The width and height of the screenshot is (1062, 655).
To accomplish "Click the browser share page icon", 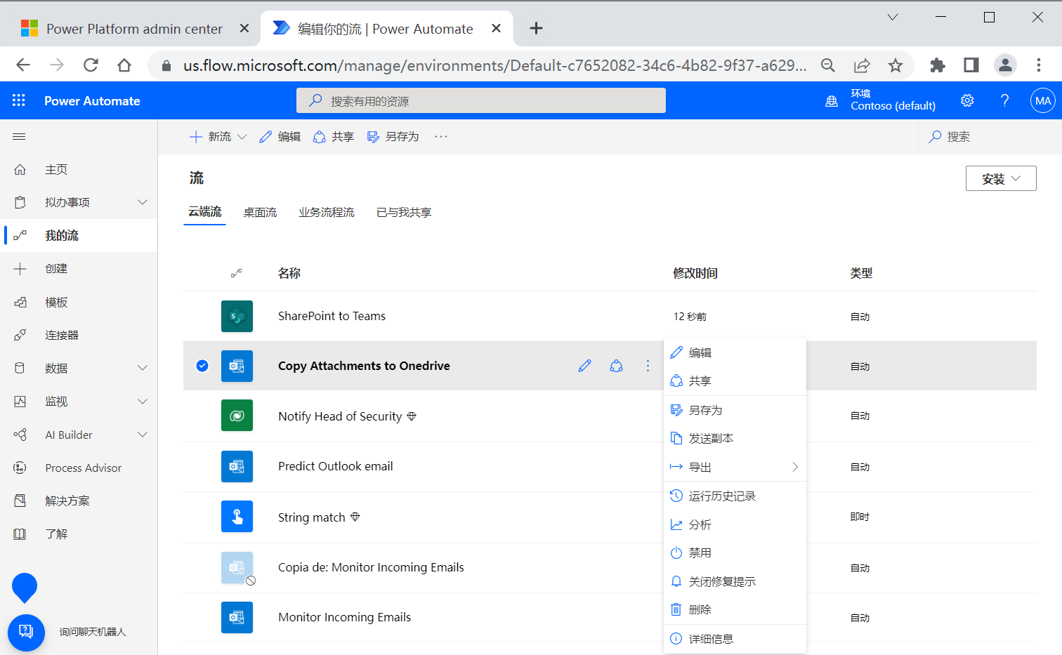I will pyautogui.click(x=862, y=65).
